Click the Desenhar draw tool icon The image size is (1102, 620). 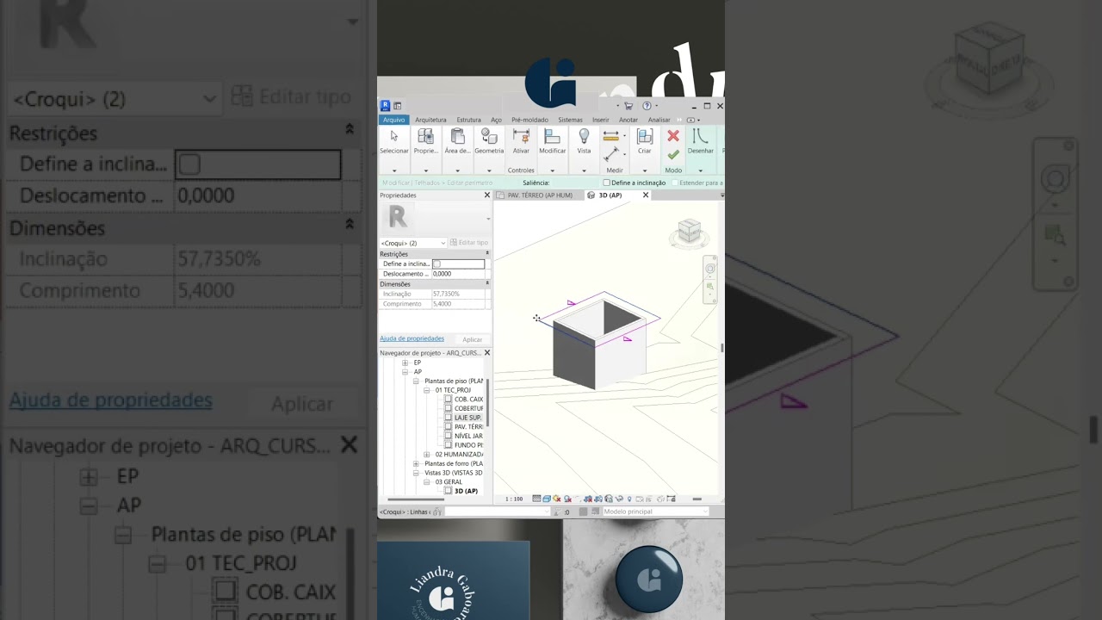coord(701,136)
